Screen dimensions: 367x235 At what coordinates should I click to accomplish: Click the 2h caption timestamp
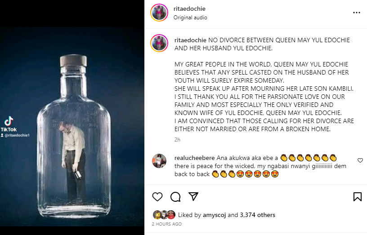pos(177,140)
